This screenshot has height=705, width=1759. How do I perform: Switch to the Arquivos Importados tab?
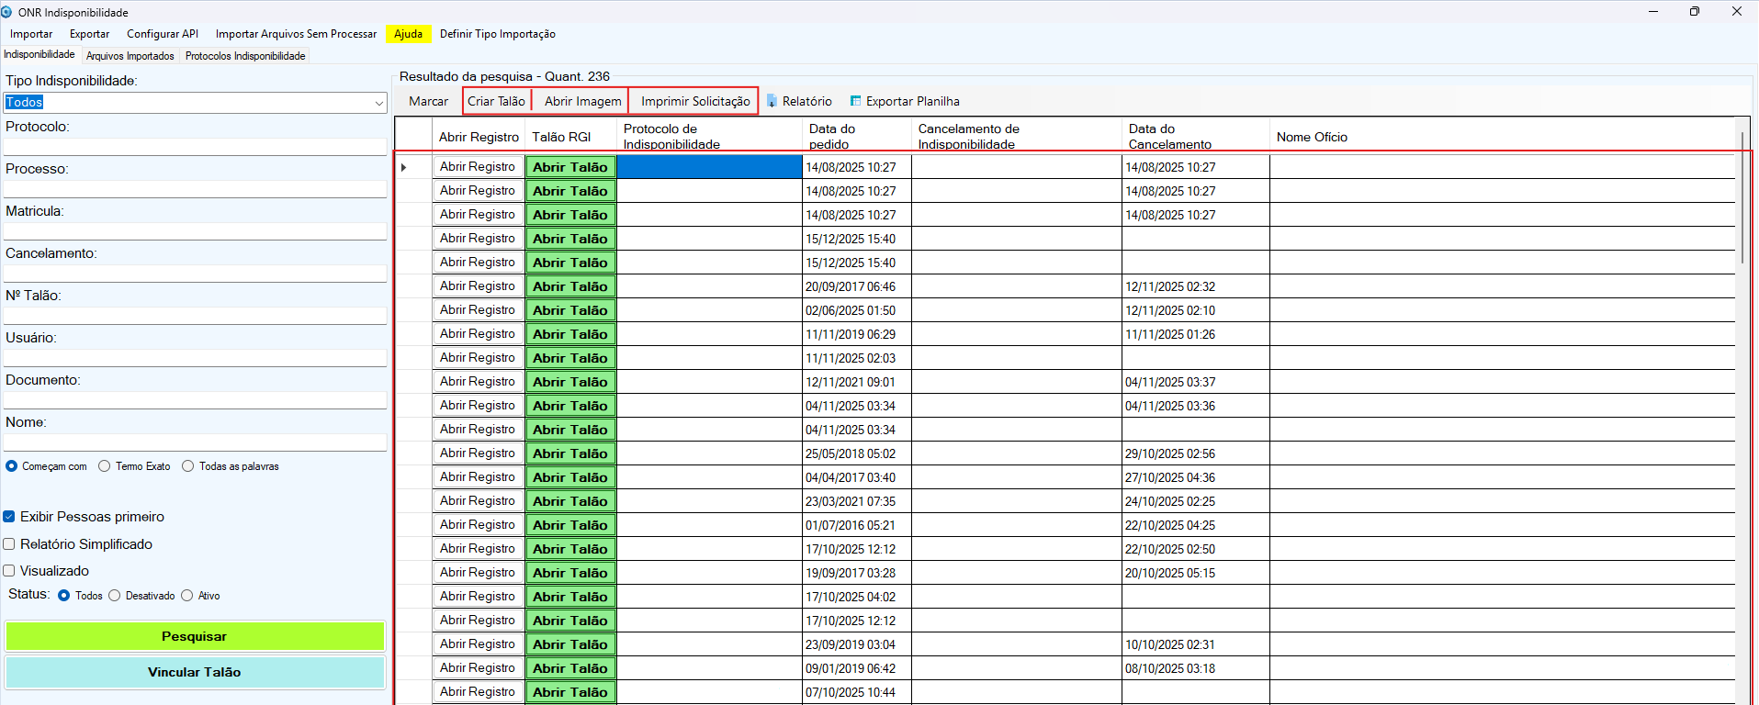130,56
